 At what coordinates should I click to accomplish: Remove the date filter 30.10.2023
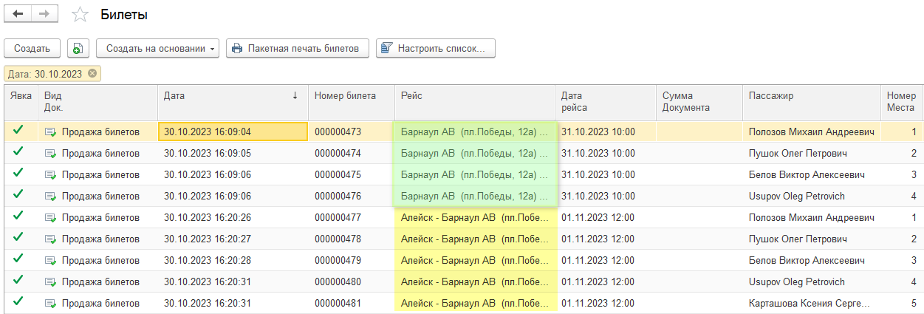point(92,73)
